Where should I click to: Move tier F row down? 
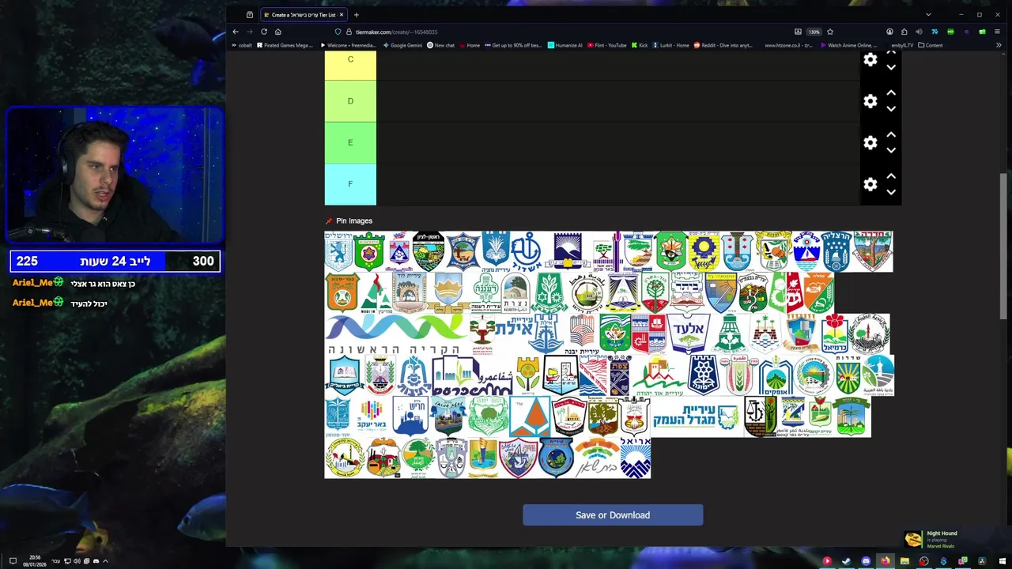coord(891,192)
